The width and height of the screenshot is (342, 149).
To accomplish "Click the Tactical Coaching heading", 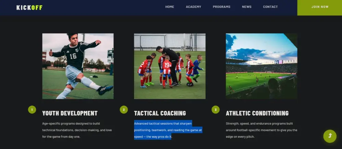I will pos(160,113).
